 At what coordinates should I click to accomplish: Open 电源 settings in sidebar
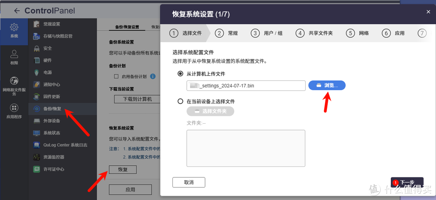63,73
